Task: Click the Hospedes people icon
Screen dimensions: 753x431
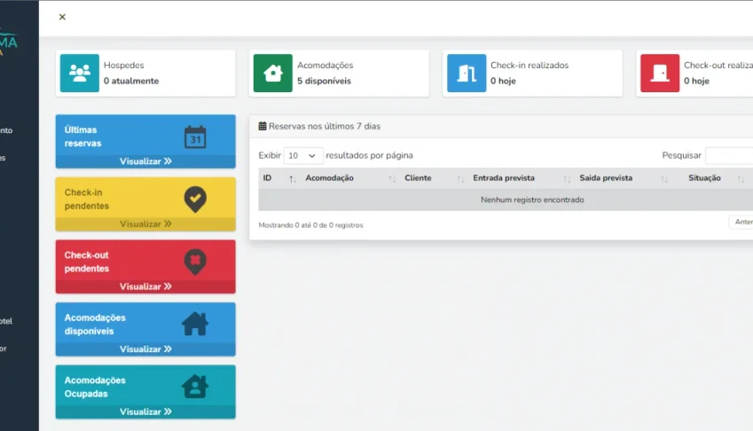Action: [x=80, y=73]
